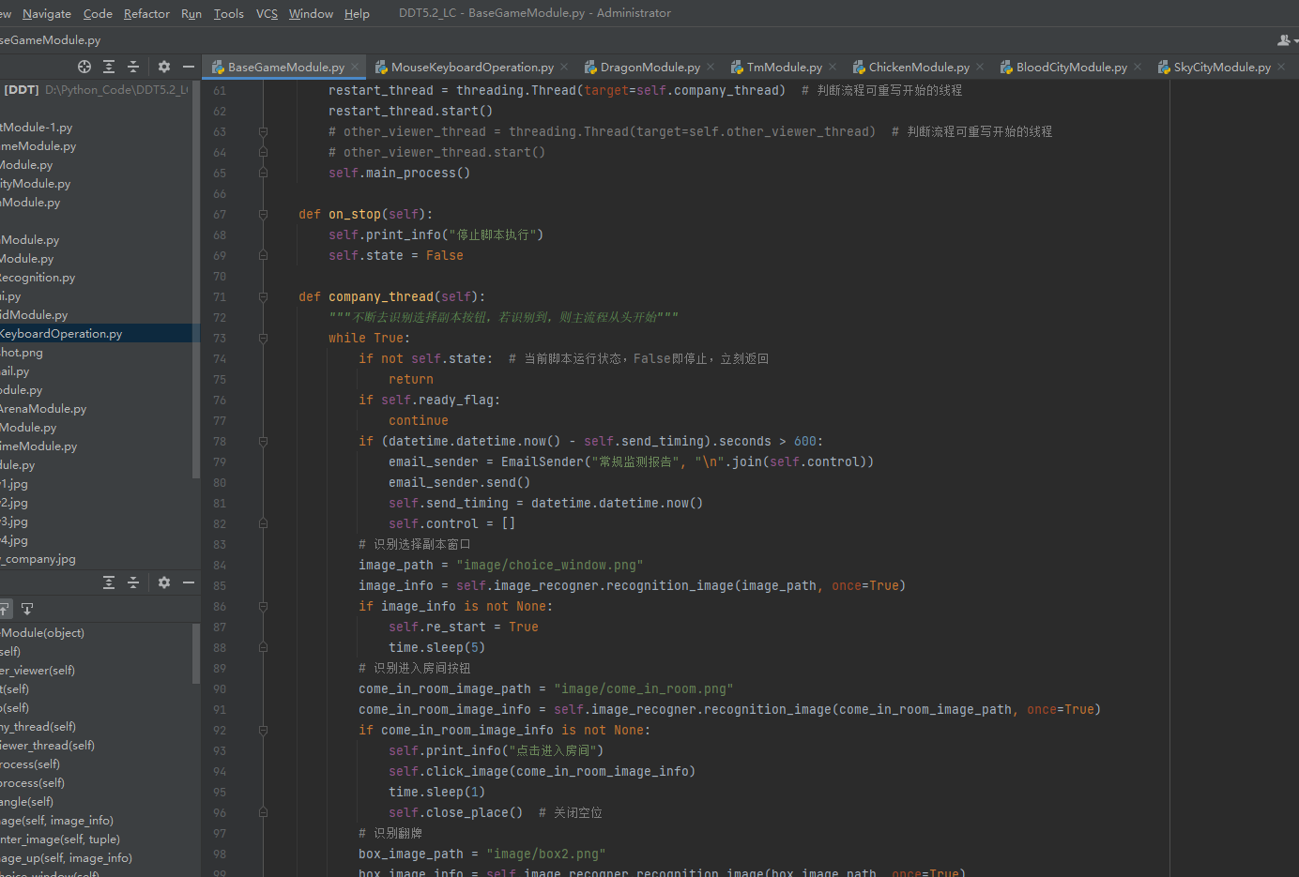This screenshot has width=1299, height=877.
Task: Collapse all items in Structure panel
Action: tap(133, 582)
